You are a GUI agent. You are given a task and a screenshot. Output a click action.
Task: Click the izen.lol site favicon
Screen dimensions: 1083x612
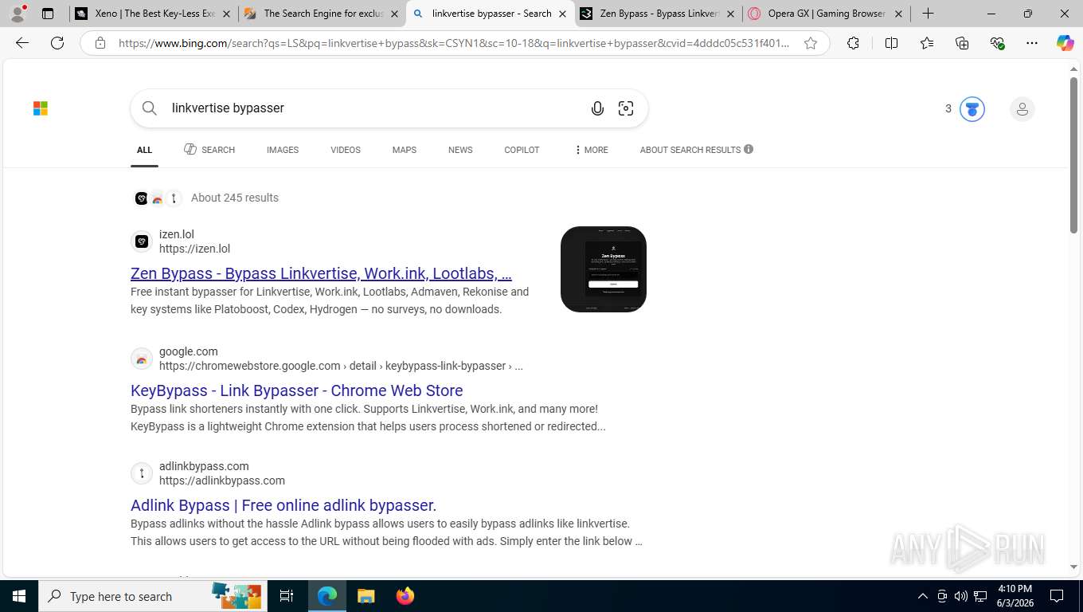tap(142, 241)
